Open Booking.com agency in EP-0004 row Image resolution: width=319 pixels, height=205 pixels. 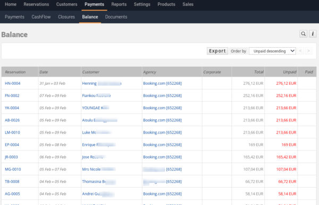(x=162, y=145)
